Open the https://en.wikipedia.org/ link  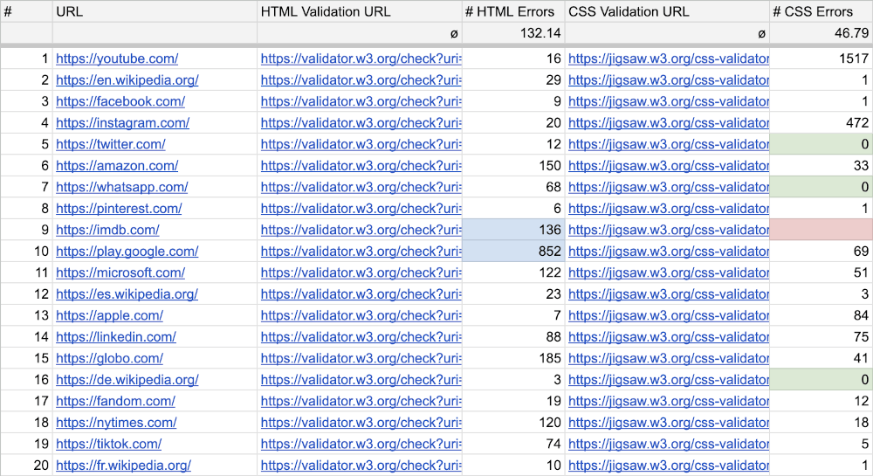coord(127,80)
